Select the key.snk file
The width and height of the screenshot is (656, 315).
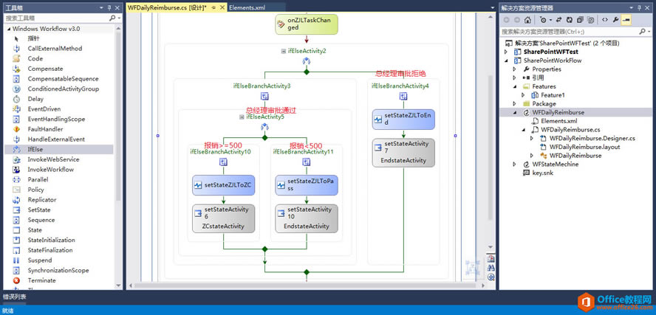click(542, 173)
